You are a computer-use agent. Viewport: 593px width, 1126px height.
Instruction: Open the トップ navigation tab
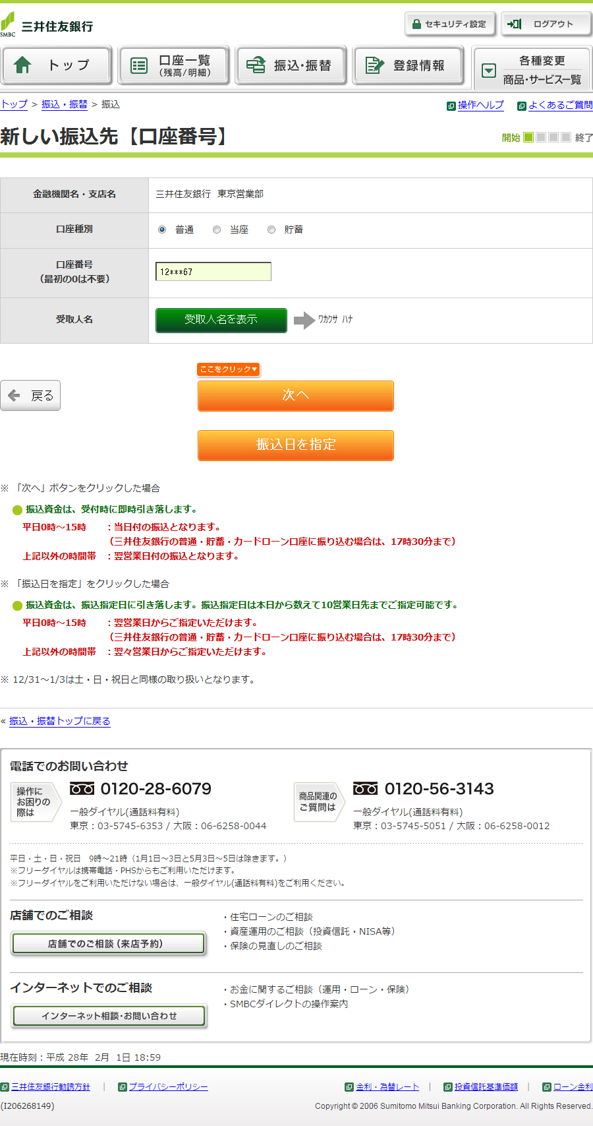(x=56, y=65)
